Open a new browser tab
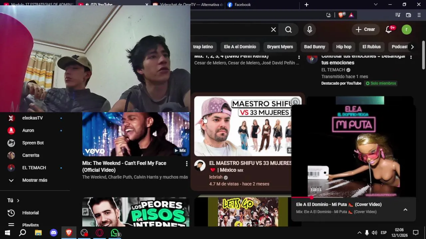 pyautogui.click(x=307, y=5)
